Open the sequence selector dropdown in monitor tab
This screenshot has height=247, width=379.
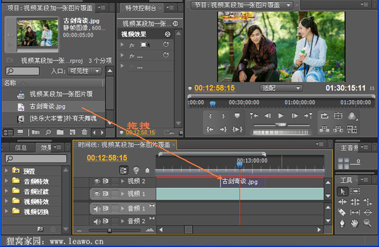click(288, 5)
